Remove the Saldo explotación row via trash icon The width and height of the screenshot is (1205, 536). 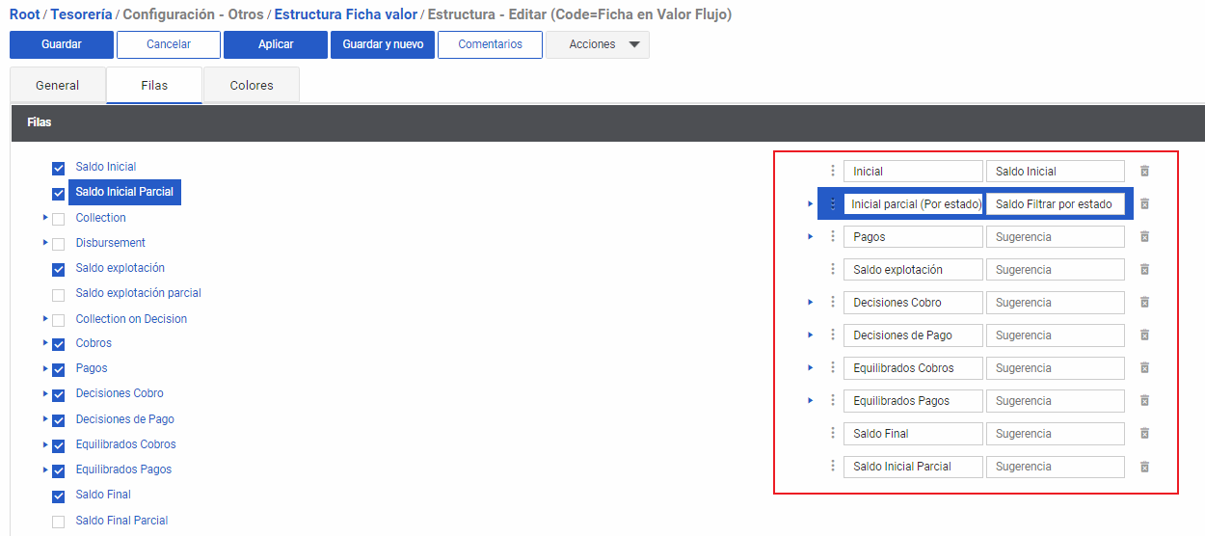1144,270
